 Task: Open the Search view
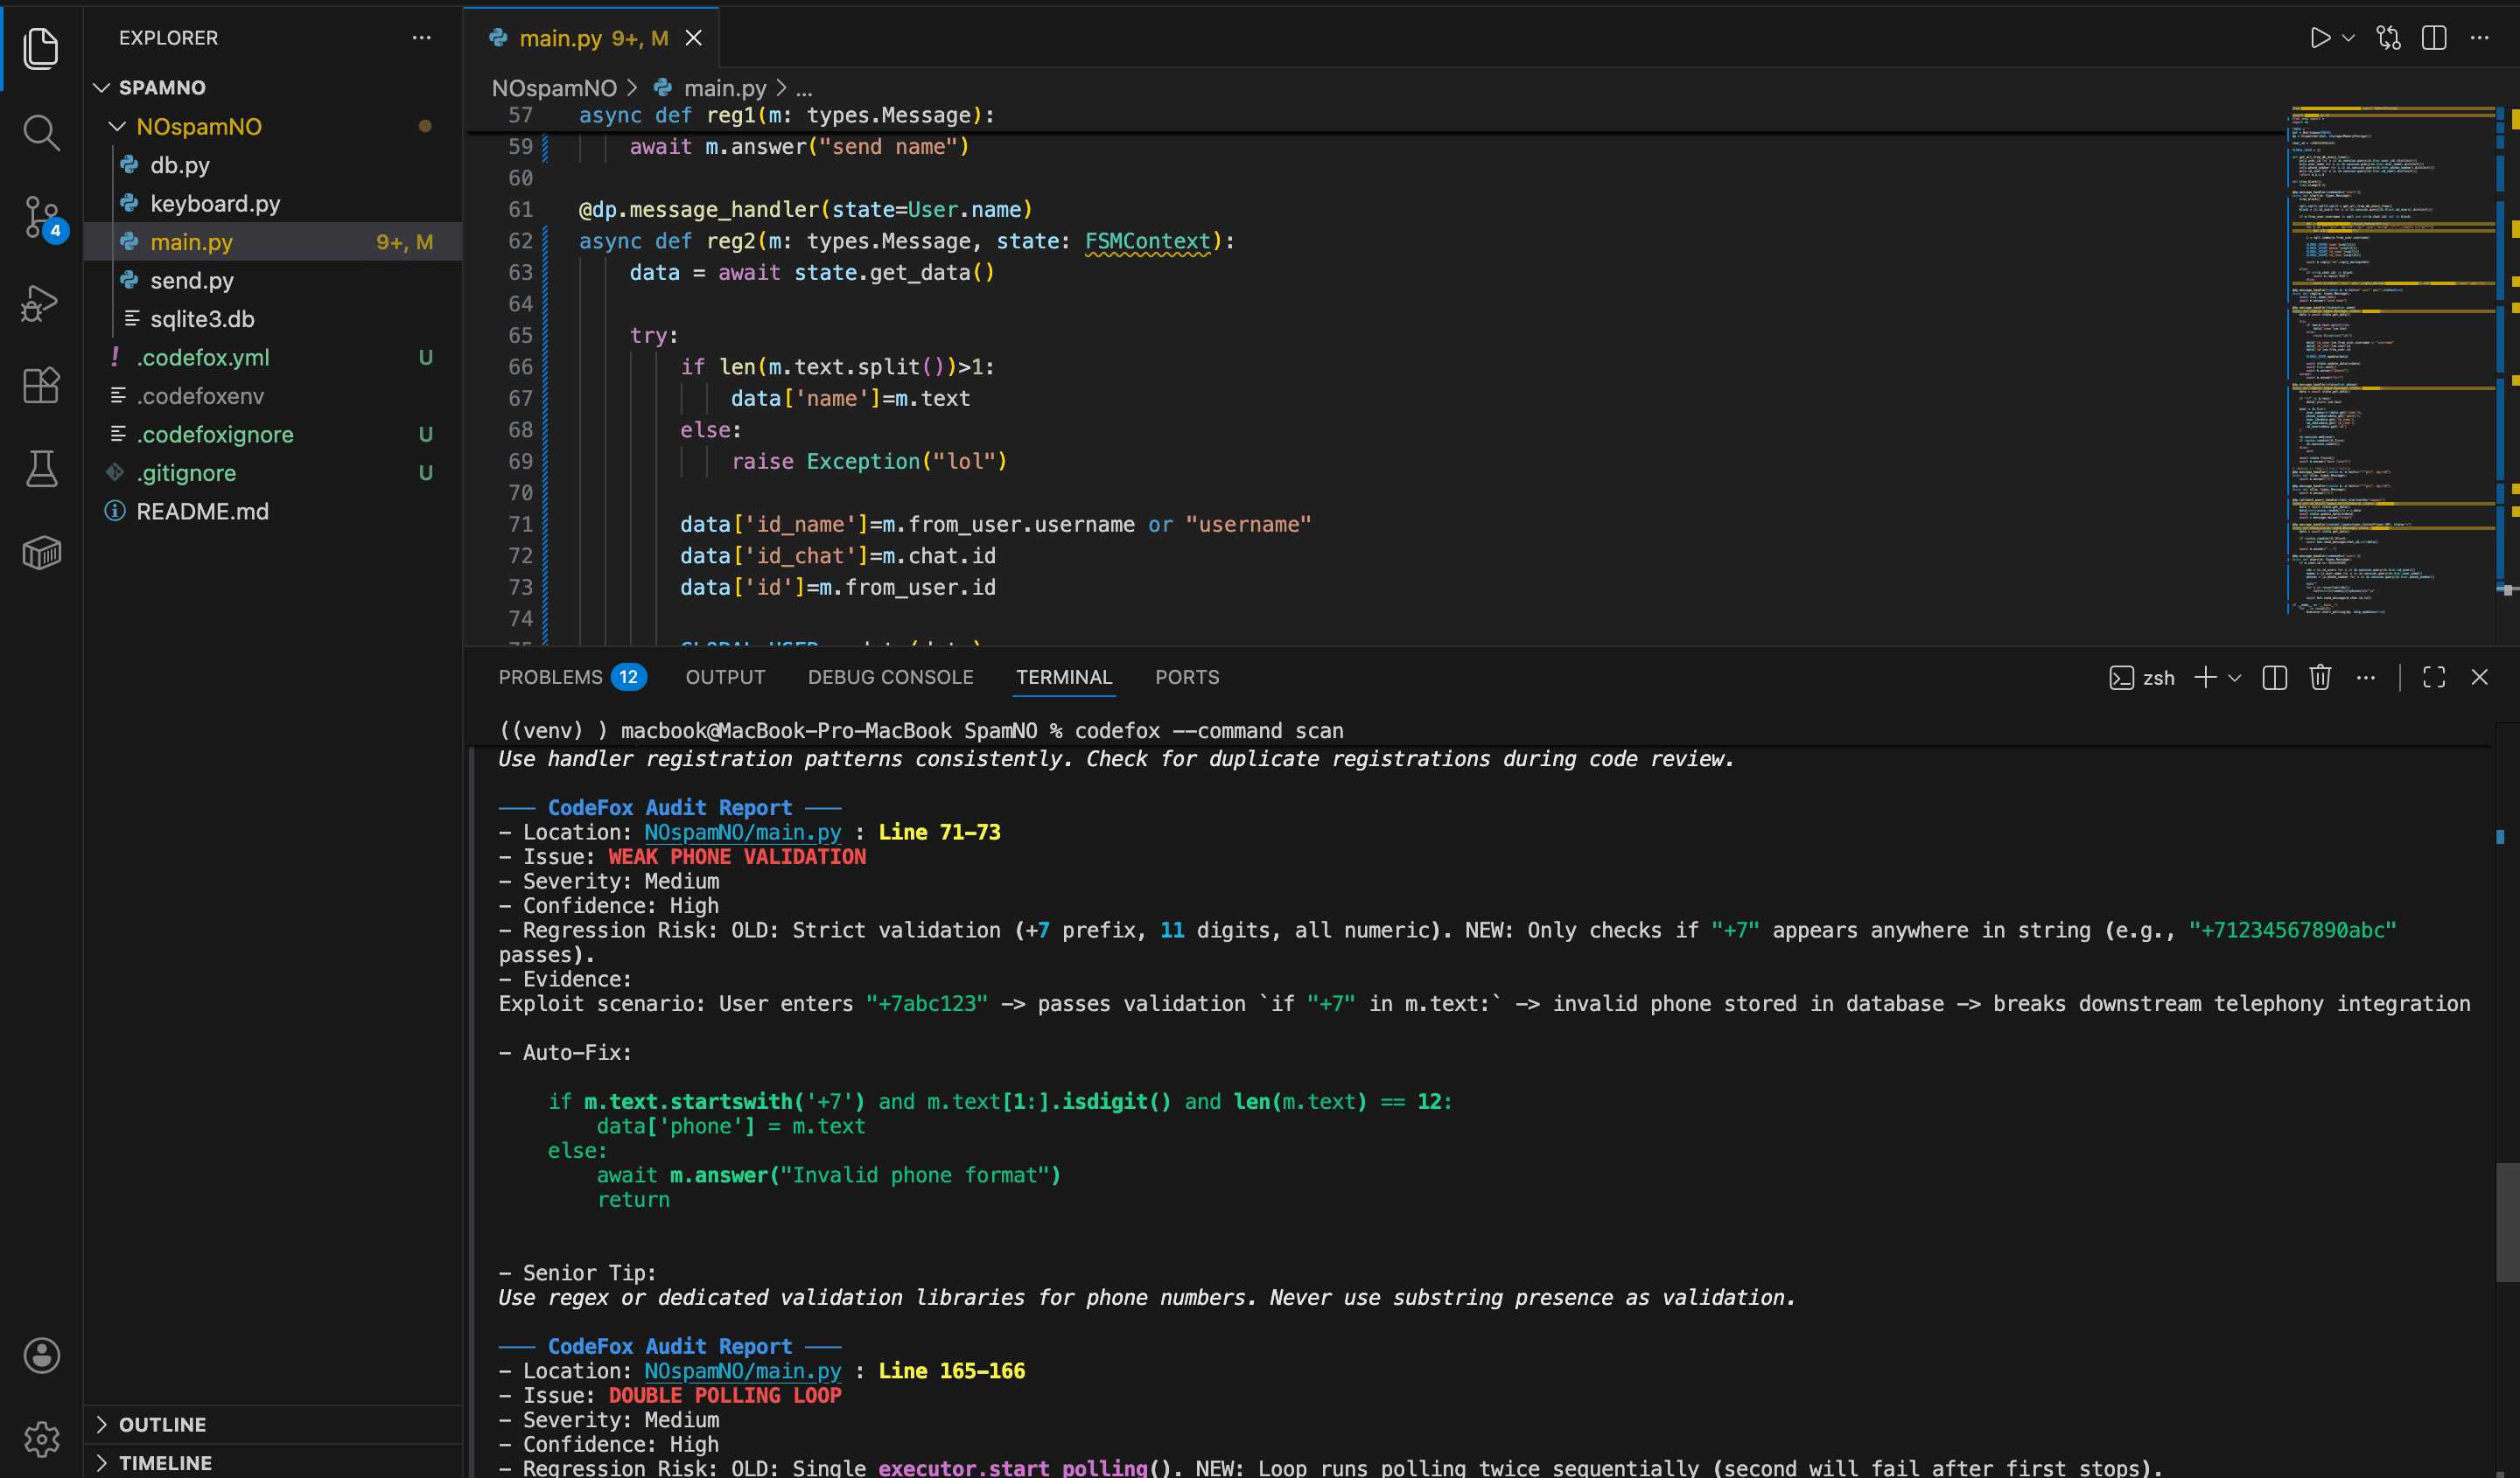(41, 133)
